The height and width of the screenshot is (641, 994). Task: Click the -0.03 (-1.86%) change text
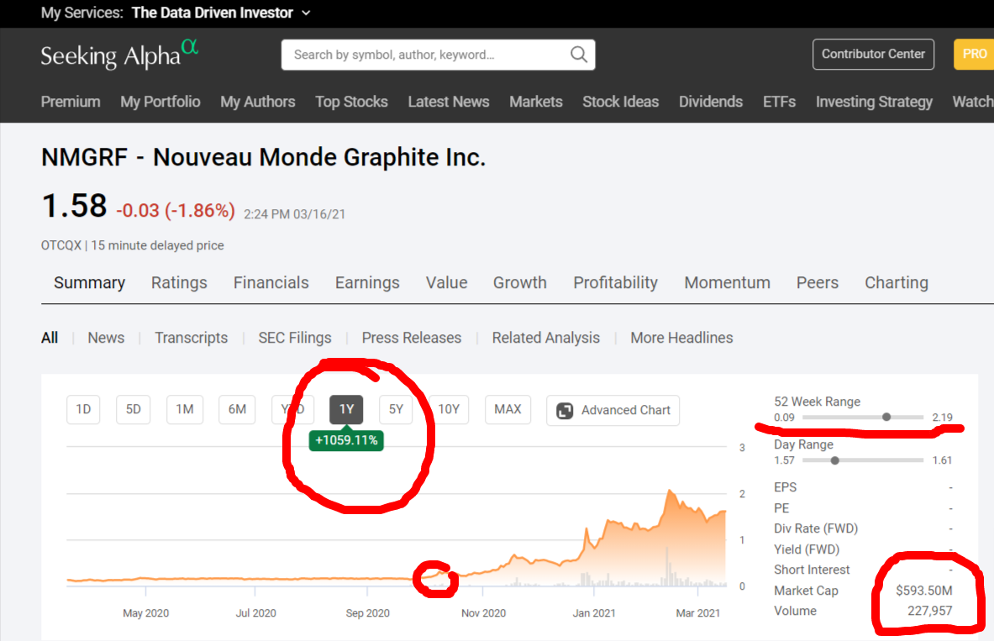176,211
